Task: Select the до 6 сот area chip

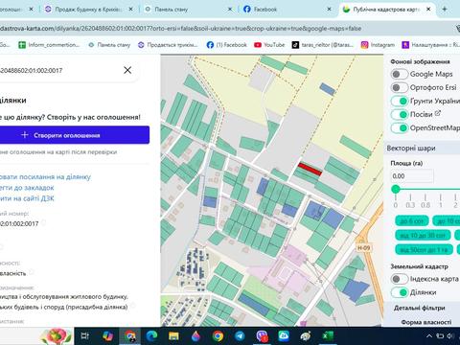Action: (412, 220)
